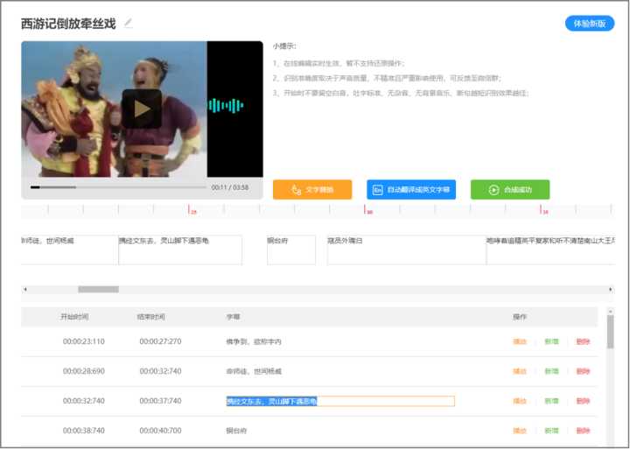Click the blue 体验新版 button
The width and height of the screenshot is (630, 449).
590,24
